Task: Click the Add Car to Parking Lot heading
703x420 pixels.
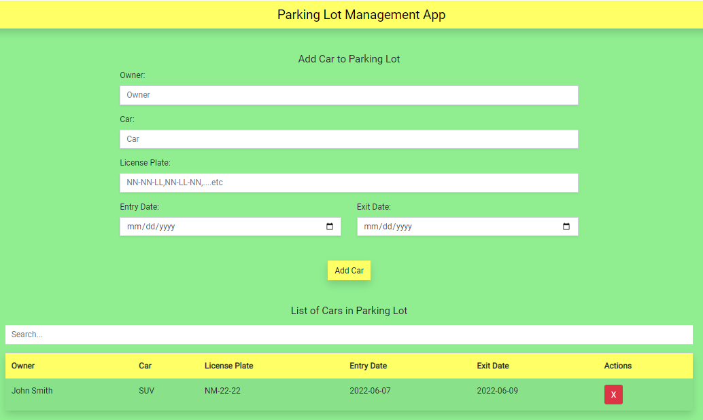Action: click(x=349, y=59)
